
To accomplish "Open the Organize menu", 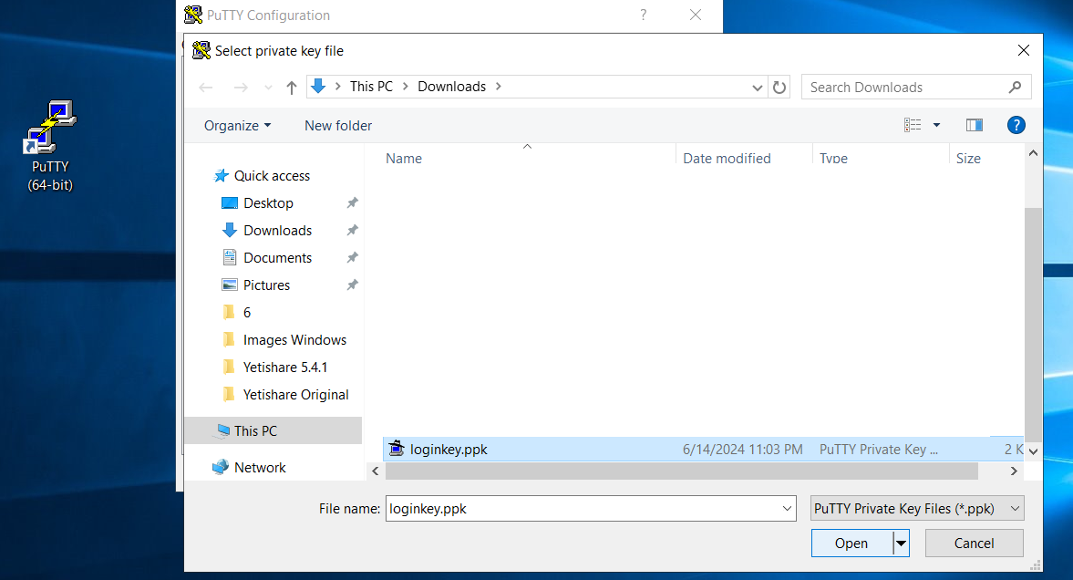I will pos(237,125).
